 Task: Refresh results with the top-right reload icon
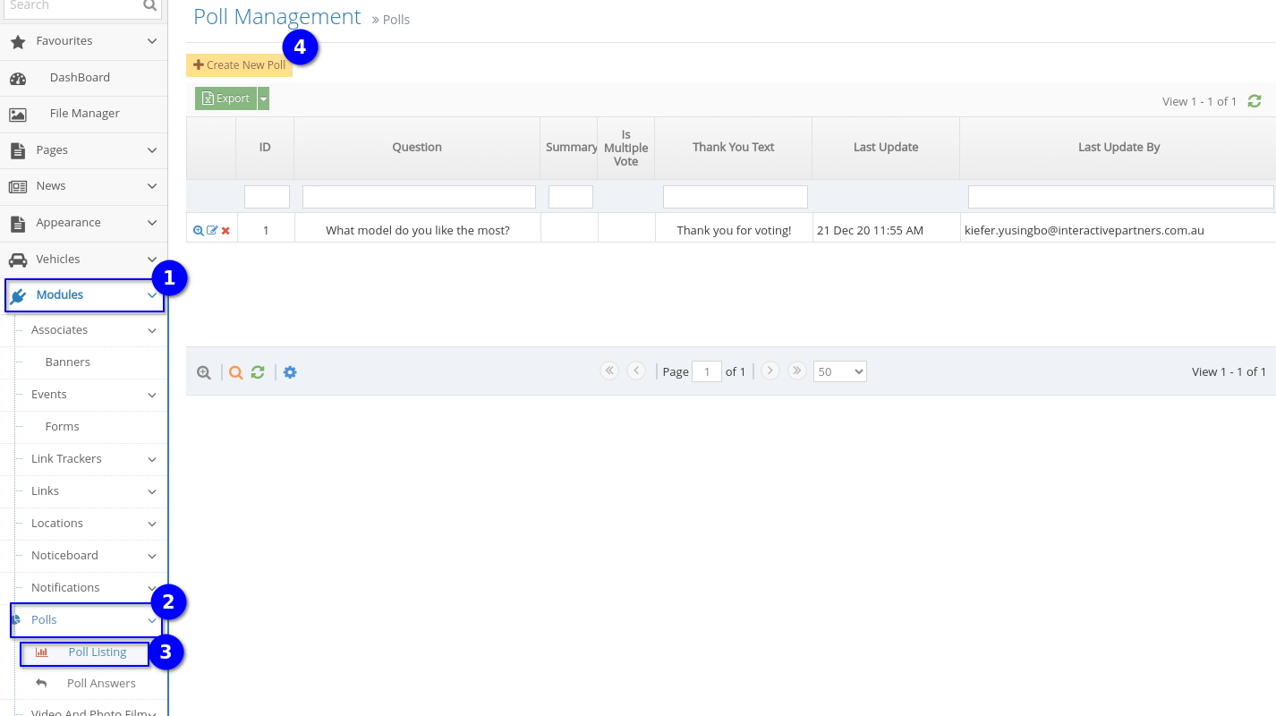[x=1255, y=101]
